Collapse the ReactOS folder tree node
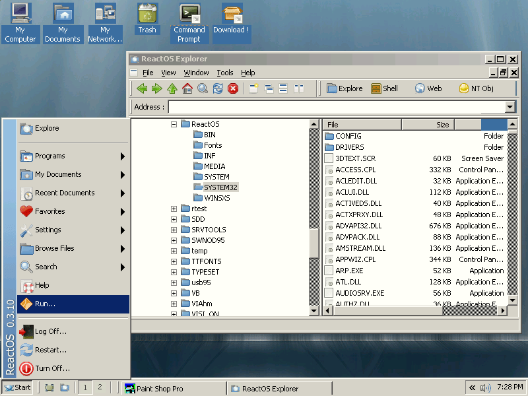The height and width of the screenshot is (396, 528). tap(174, 123)
